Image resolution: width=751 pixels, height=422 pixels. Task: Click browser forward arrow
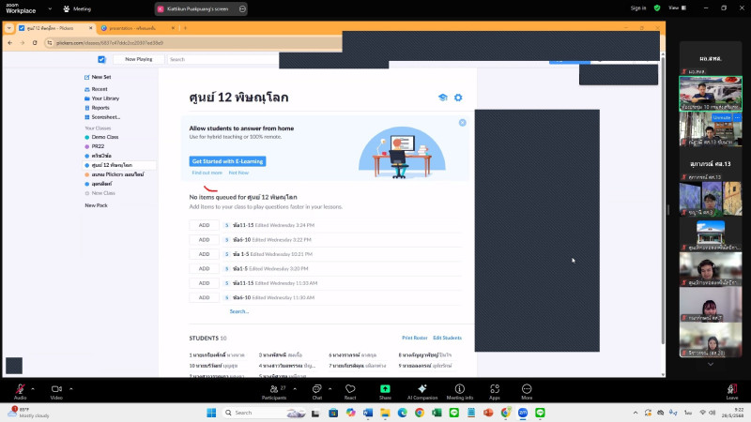pyautogui.click(x=23, y=43)
